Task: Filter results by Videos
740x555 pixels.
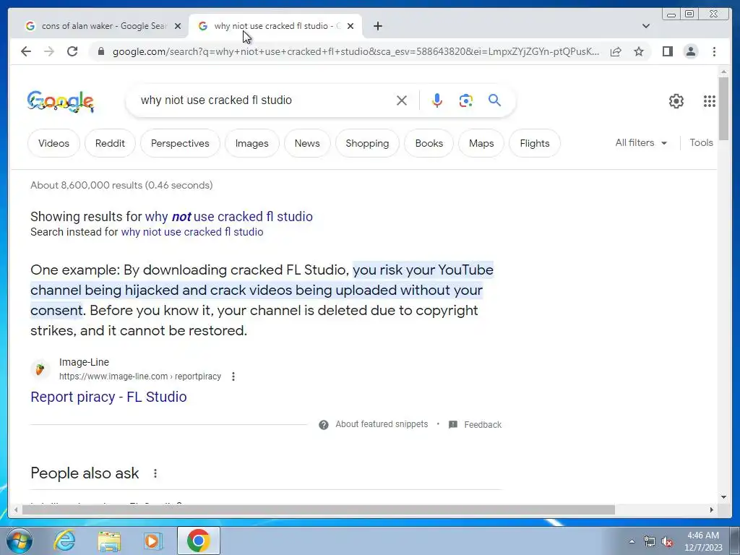Action: tap(53, 143)
